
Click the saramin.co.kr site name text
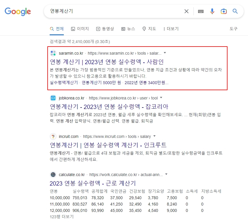pos(71,53)
